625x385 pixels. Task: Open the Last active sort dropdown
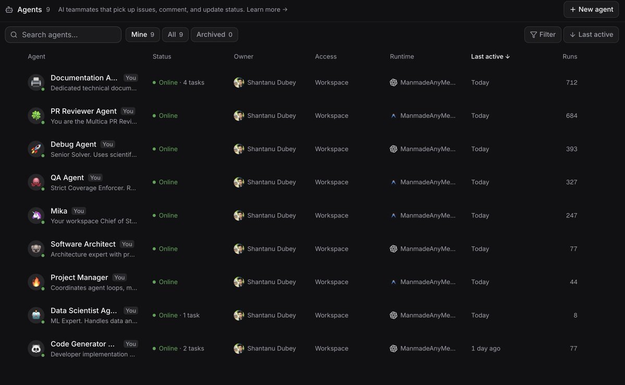[591, 34]
